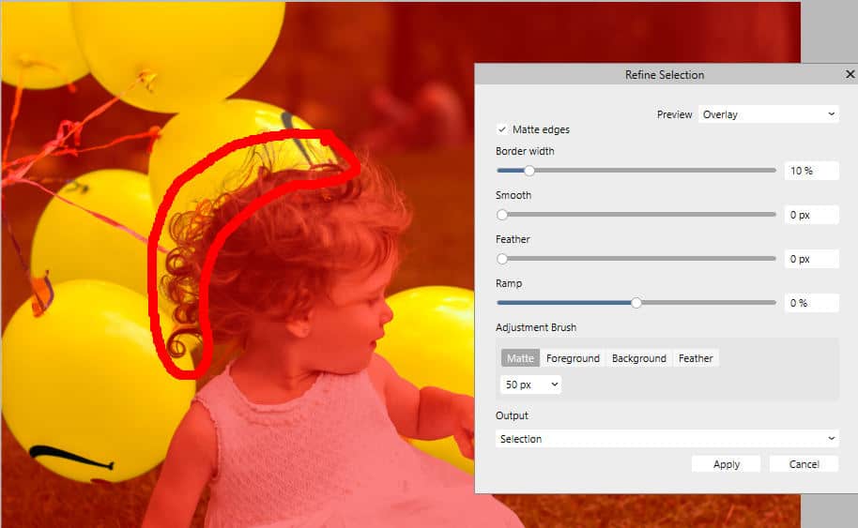
Task: Click the Smooth slider handle
Action: pos(502,215)
